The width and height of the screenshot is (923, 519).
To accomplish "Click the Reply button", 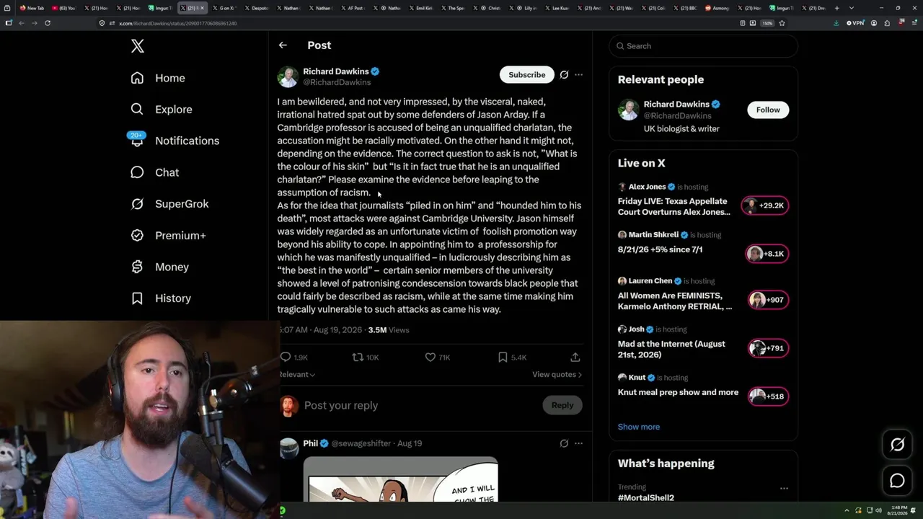I will (x=562, y=405).
